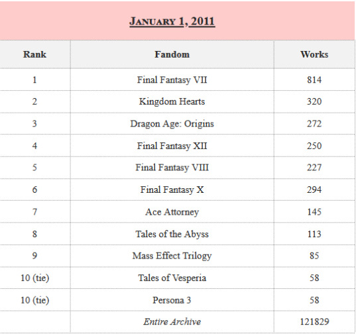
Task: Click the Ace Attorney fandom cell
Action: tap(172, 211)
